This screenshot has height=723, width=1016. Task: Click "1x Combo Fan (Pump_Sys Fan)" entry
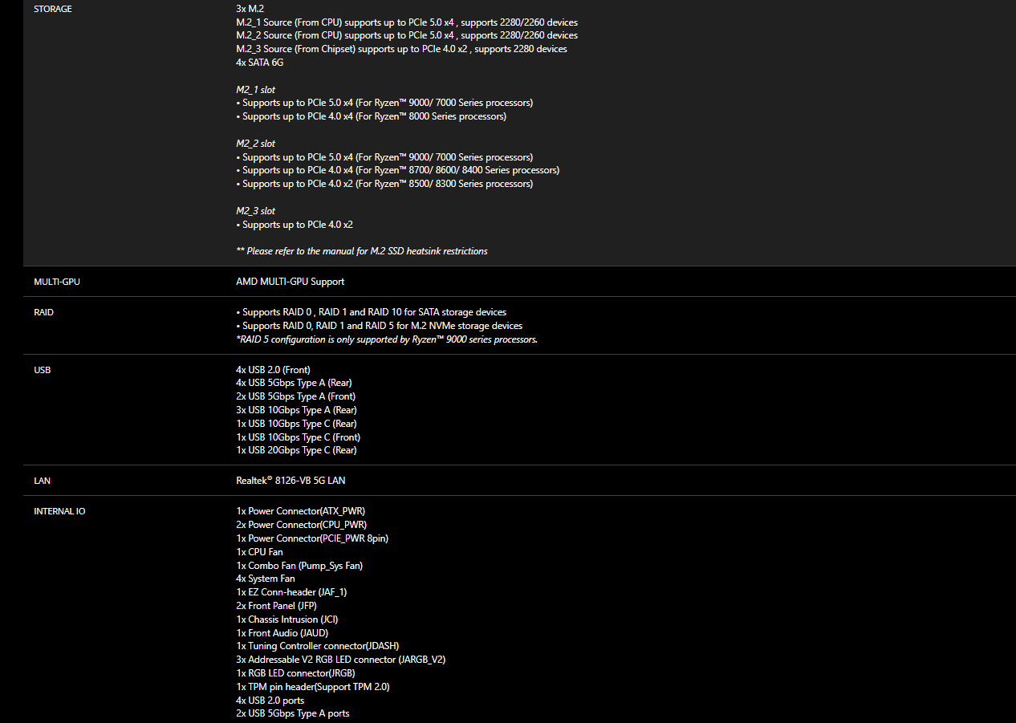pos(299,566)
